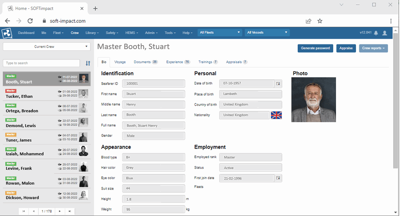Select crew member Demond, Lewis
The image size is (400, 216).
(47, 123)
